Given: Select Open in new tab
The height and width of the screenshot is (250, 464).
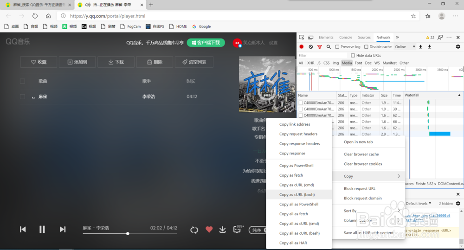Looking at the screenshot, I should [x=369, y=142].
